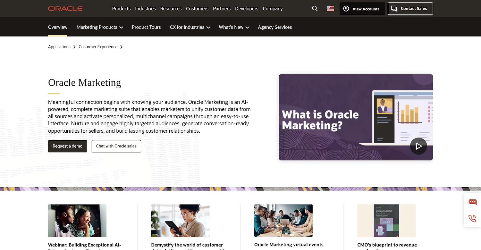Expand CX for Industries dropdown

(x=190, y=27)
